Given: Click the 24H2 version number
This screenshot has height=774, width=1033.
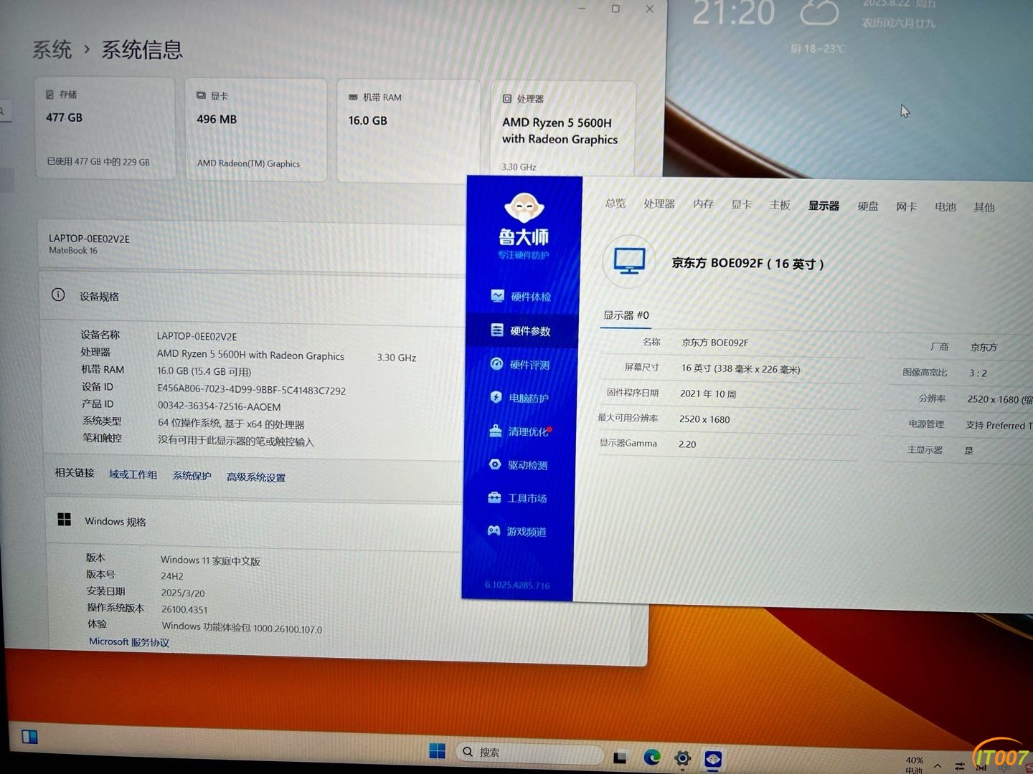Looking at the screenshot, I should tap(172, 576).
